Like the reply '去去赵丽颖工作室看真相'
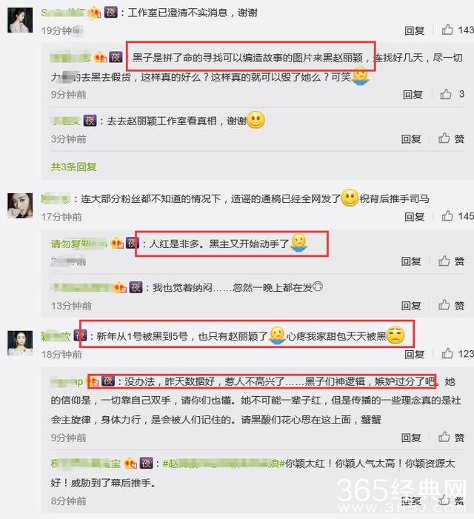 [x=451, y=138]
